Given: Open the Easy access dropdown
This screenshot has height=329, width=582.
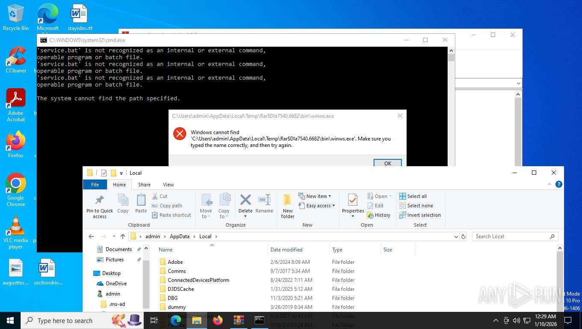Looking at the screenshot, I should click(317, 206).
